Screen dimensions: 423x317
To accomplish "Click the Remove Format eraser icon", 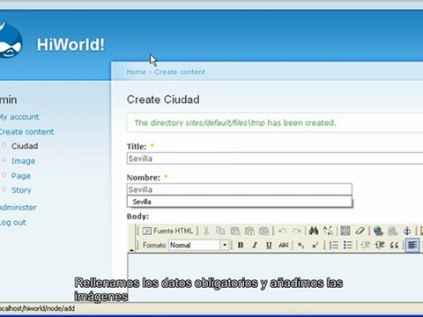I will (x=360, y=231).
